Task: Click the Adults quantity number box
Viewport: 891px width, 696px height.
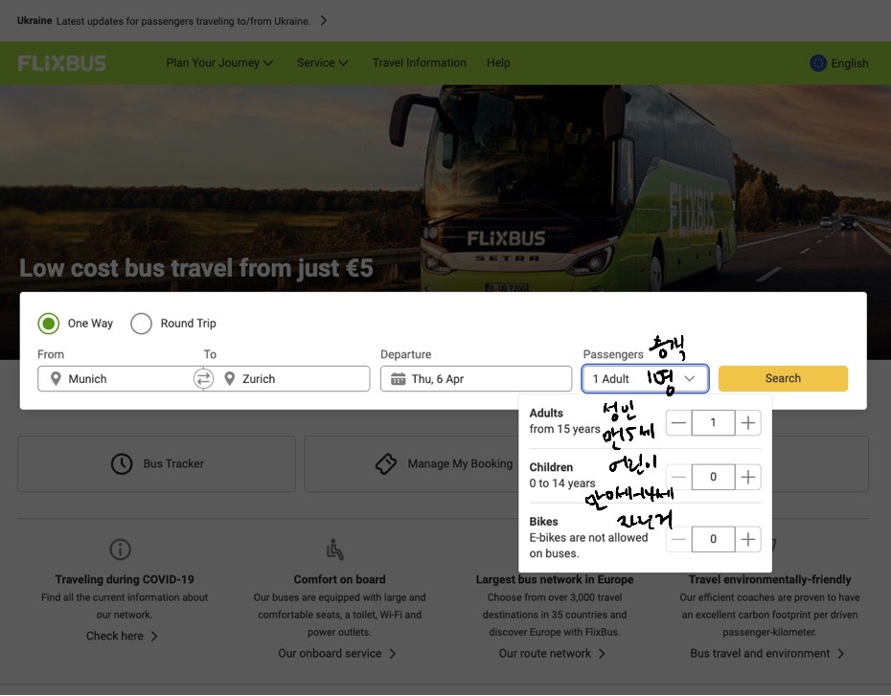Action: pyautogui.click(x=713, y=423)
